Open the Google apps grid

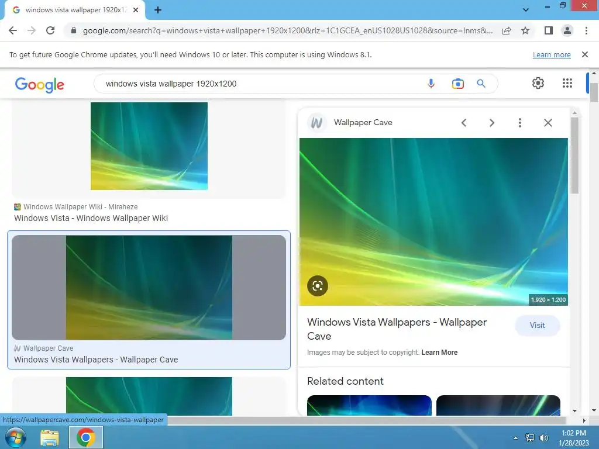point(567,83)
